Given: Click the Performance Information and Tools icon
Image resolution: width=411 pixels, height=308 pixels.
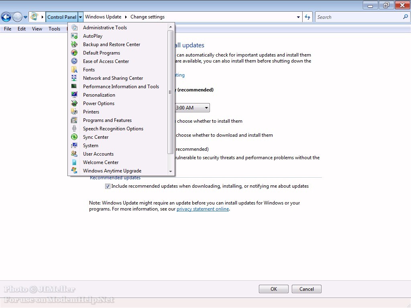Looking at the screenshot, I should click(74, 86).
